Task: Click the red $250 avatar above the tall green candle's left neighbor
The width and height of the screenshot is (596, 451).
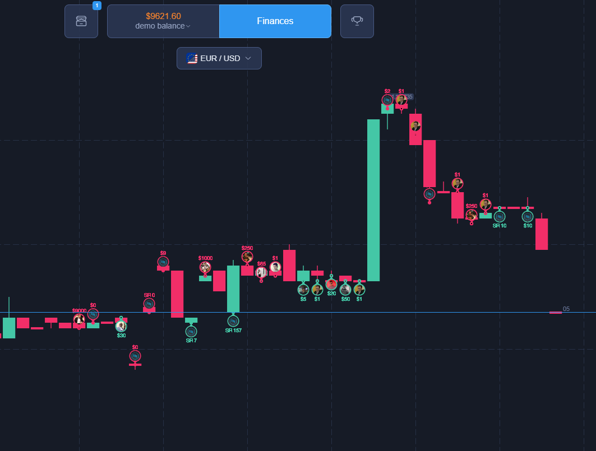Action: pyautogui.click(x=247, y=257)
